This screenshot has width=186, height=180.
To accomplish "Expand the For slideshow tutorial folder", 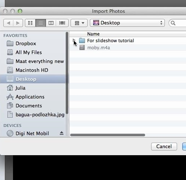I will [x=74, y=40].
